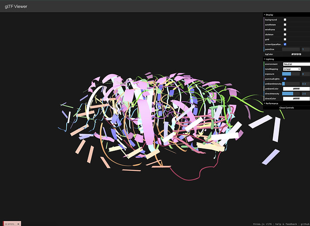Click the glTF Viewer title
310x226 pixels.
tap(16, 6)
